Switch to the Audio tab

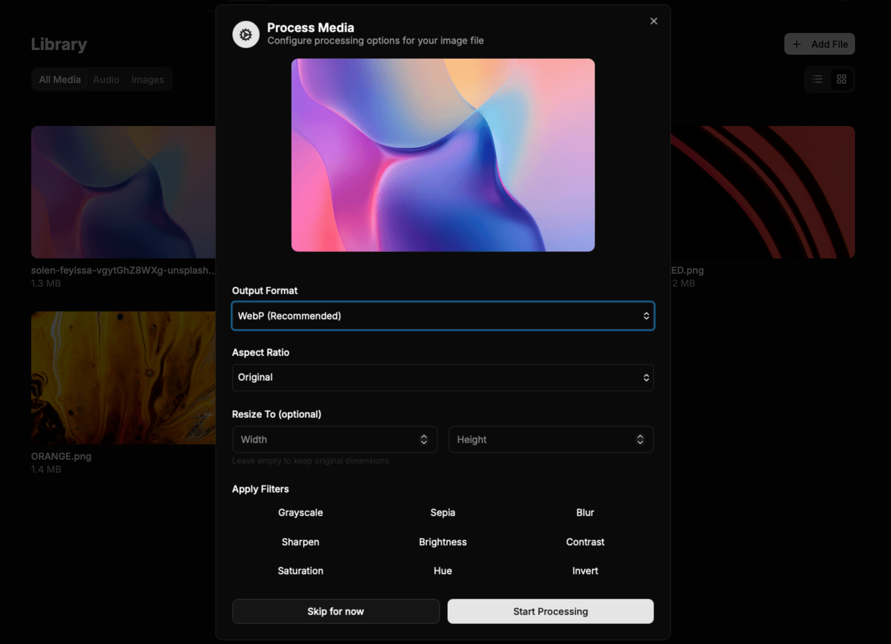(x=106, y=79)
